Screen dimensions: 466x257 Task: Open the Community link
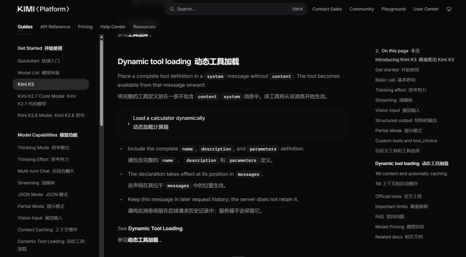pos(362,9)
